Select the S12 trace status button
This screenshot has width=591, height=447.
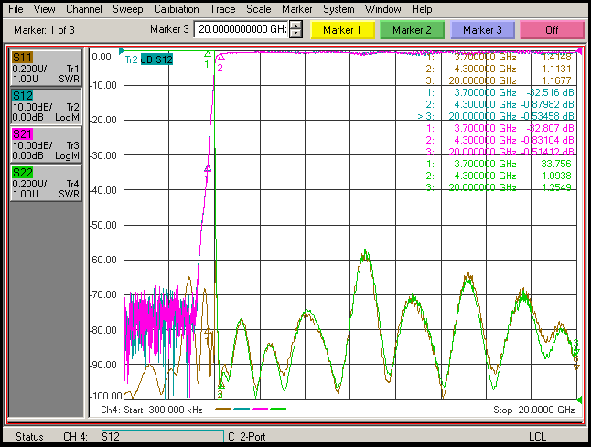pyautogui.click(x=45, y=106)
